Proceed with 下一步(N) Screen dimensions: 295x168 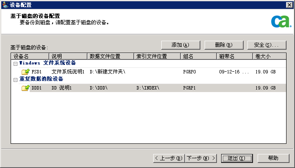[201, 158]
